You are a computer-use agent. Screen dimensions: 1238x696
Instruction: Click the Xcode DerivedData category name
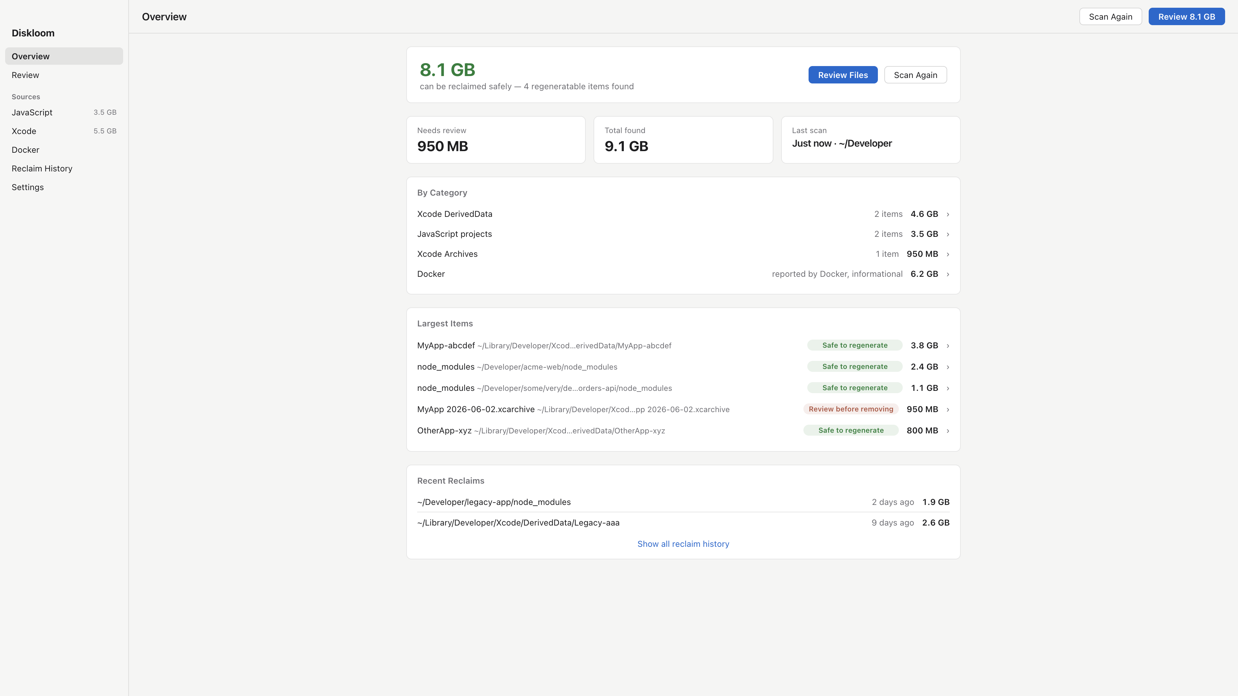point(455,214)
